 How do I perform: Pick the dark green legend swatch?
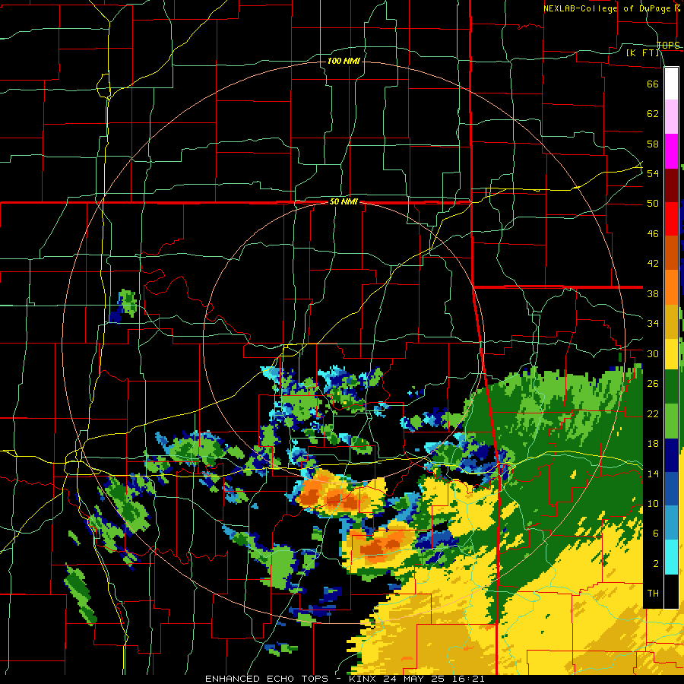(x=671, y=386)
